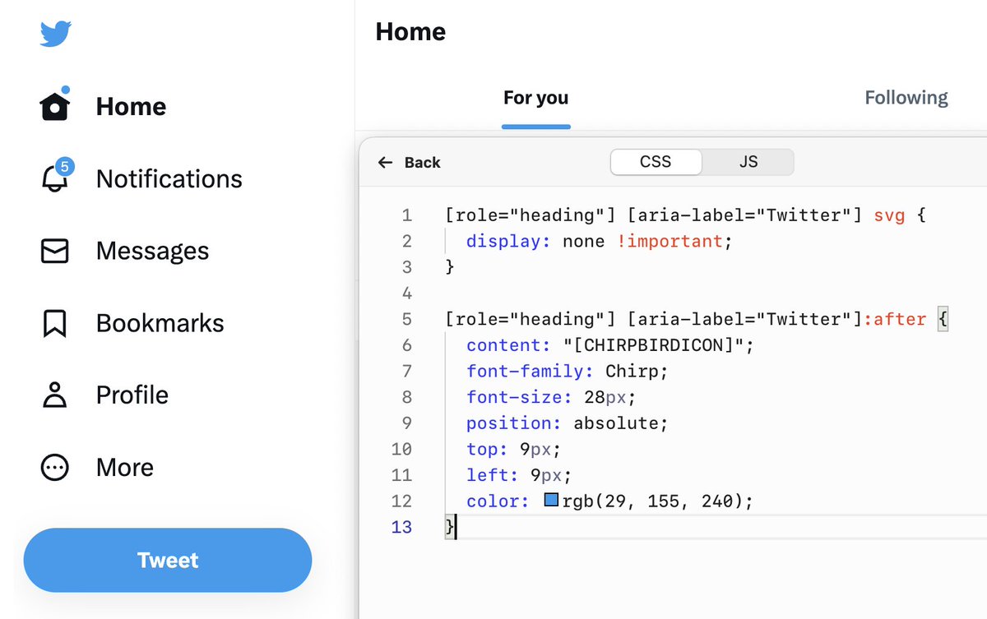Viewport: 987px width, 619px height.
Task: Click the Home house icon
Action: 55,106
